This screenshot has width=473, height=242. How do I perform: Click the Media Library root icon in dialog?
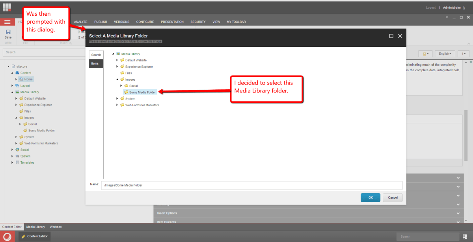118,54
